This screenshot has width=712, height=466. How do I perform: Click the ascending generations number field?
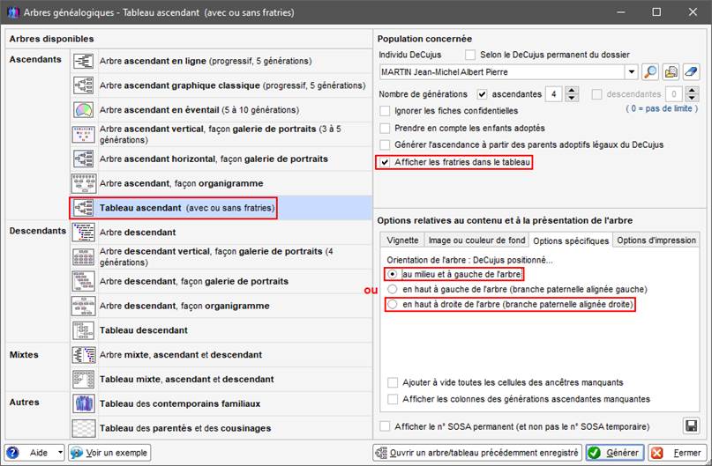(x=554, y=94)
